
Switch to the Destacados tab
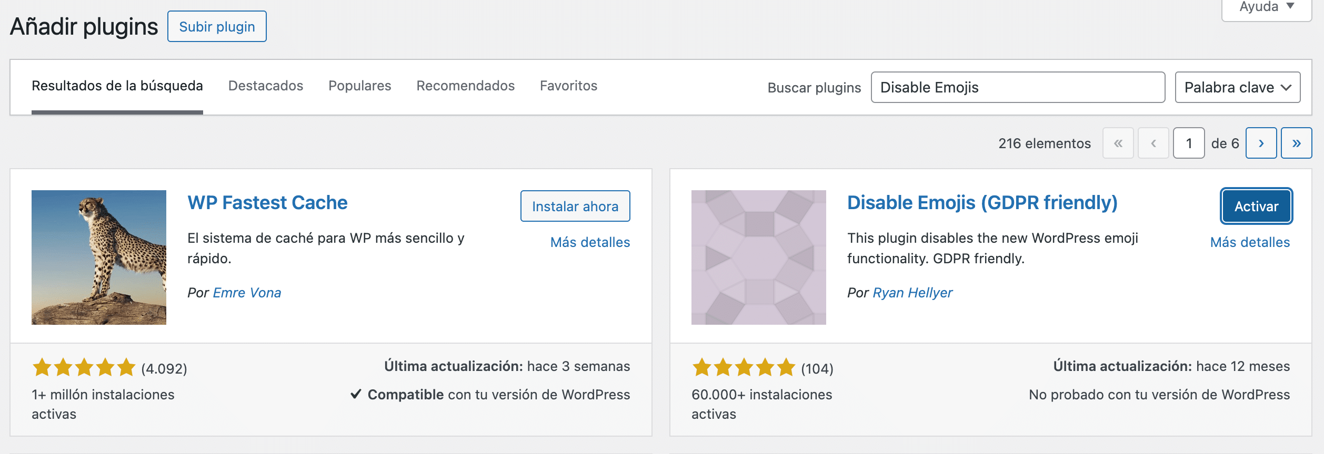coord(266,86)
